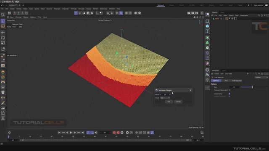Toggle Pressure Dependent checkbox
This screenshot has width=269, height=151.
tap(229, 90)
